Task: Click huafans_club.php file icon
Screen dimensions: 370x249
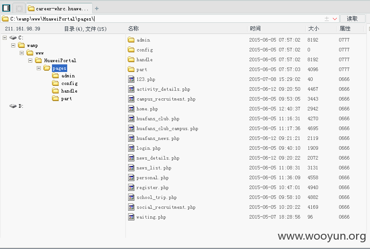Action: [x=131, y=118]
